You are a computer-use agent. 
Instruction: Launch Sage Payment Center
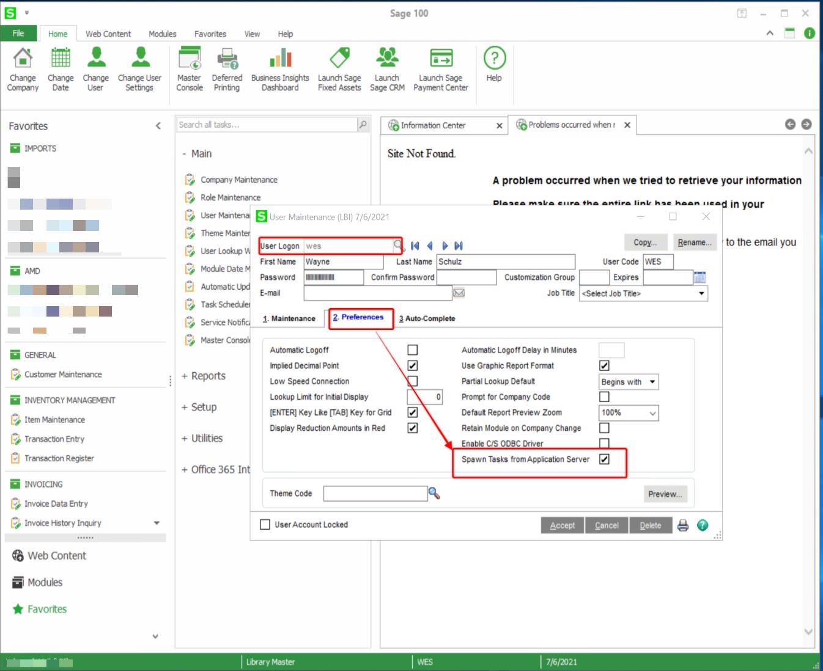[x=441, y=70]
